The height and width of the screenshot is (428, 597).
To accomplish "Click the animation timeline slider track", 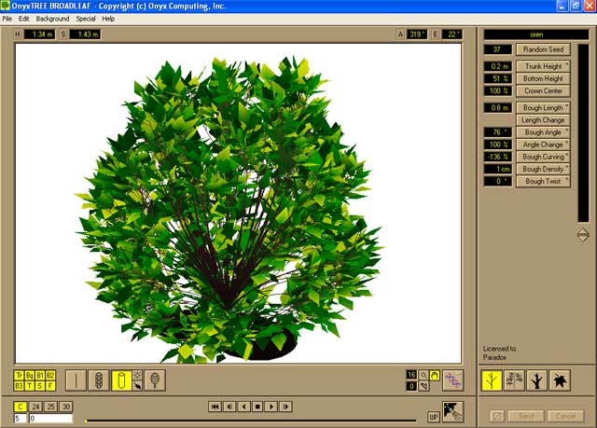I will point(252,421).
